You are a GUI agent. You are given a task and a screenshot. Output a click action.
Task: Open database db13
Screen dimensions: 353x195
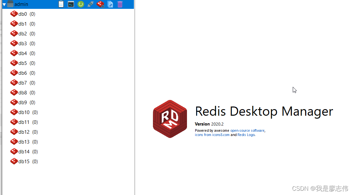click(24, 142)
